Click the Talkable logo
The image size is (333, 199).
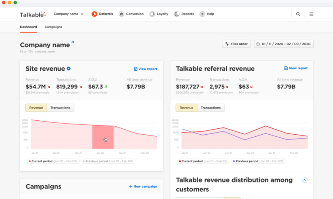click(x=33, y=14)
